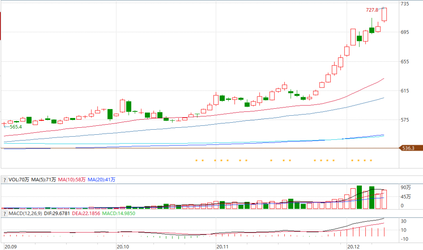Viewport: 423px width, 250px height.
Task: Click the MA(20):41万 volume label
Action: [101, 180]
